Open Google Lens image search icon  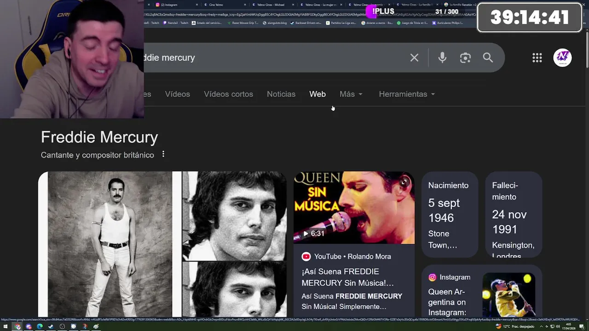click(465, 57)
